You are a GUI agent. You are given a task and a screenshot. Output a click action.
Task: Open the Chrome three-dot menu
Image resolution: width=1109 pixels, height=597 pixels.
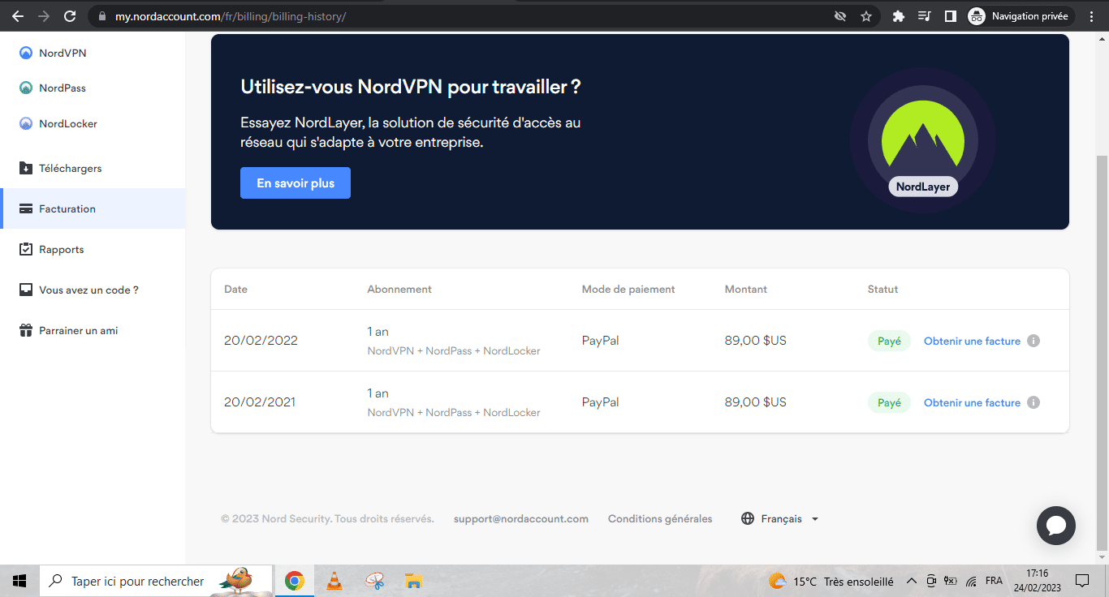(x=1093, y=16)
